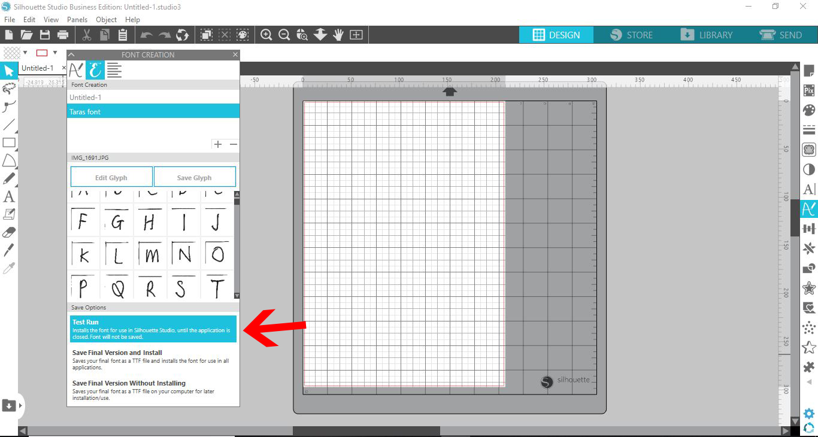Choose the Select arrow tool
Image resolution: width=818 pixels, height=437 pixels.
[9, 71]
